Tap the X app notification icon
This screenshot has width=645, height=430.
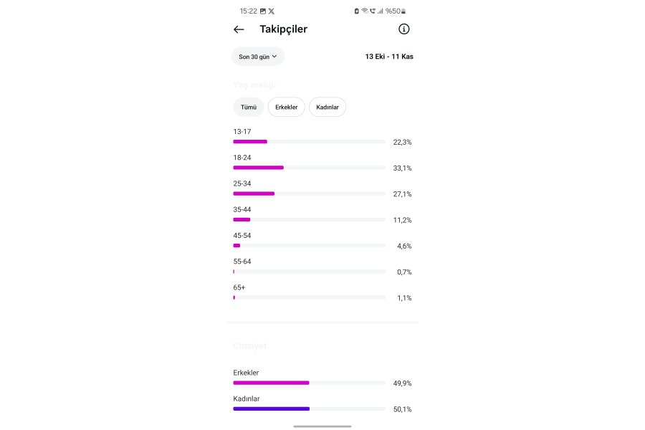[x=271, y=11]
